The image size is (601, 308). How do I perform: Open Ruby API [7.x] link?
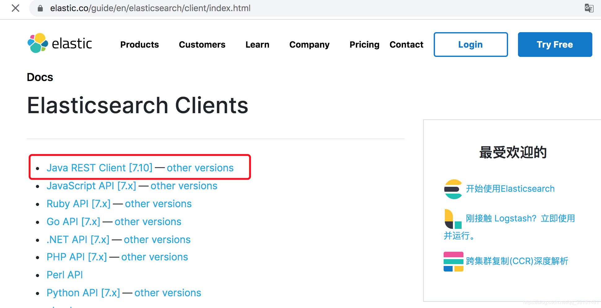click(78, 204)
